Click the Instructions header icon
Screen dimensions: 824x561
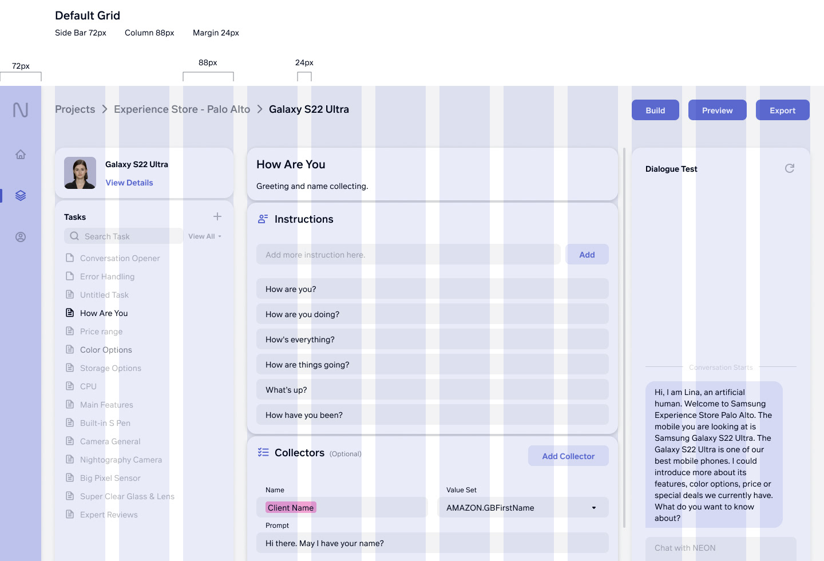pyautogui.click(x=263, y=219)
